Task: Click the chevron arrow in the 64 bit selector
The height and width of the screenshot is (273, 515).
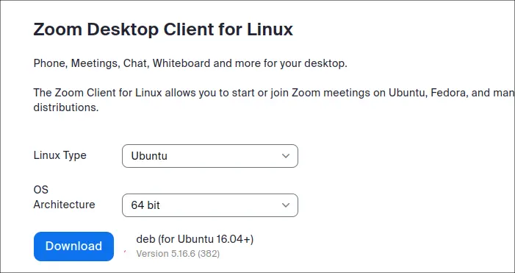Action: pyautogui.click(x=286, y=205)
